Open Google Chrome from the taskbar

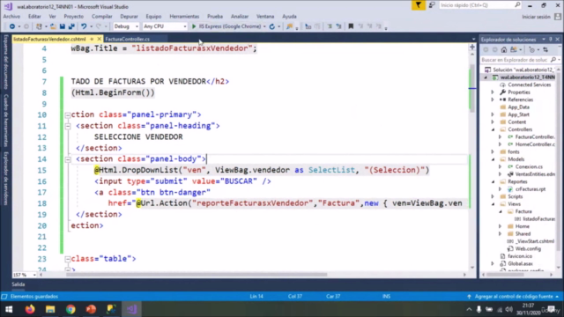[70, 309]
